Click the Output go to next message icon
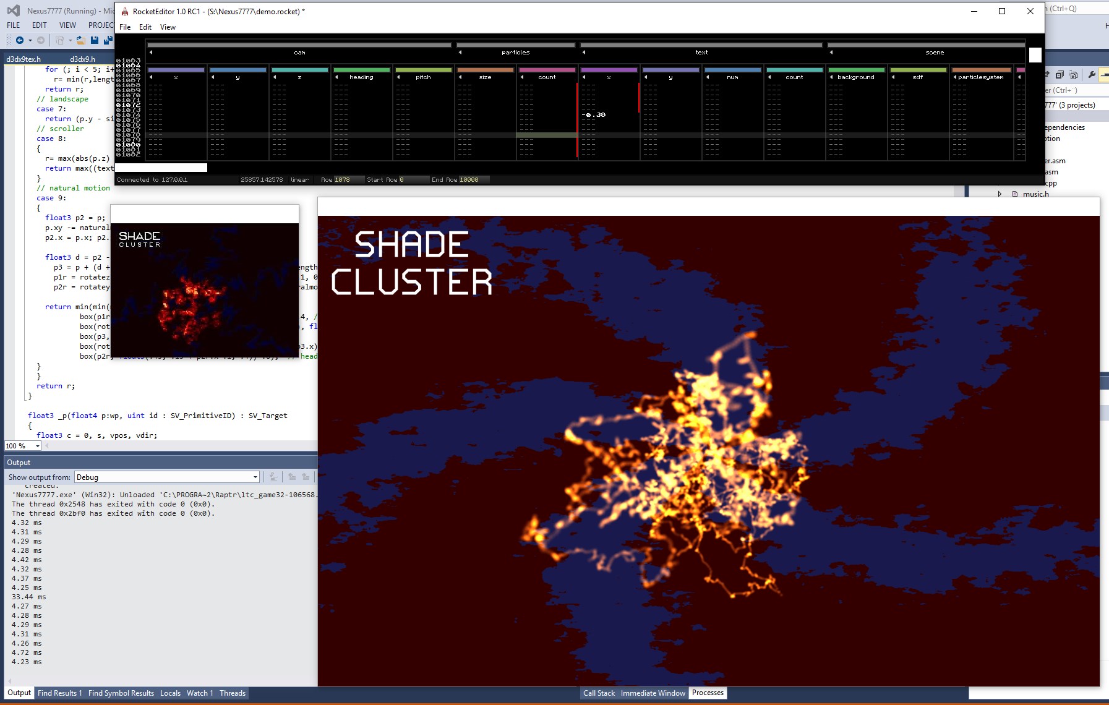The width and height of the screenshot is (1109, 705). tap(306, 477)
